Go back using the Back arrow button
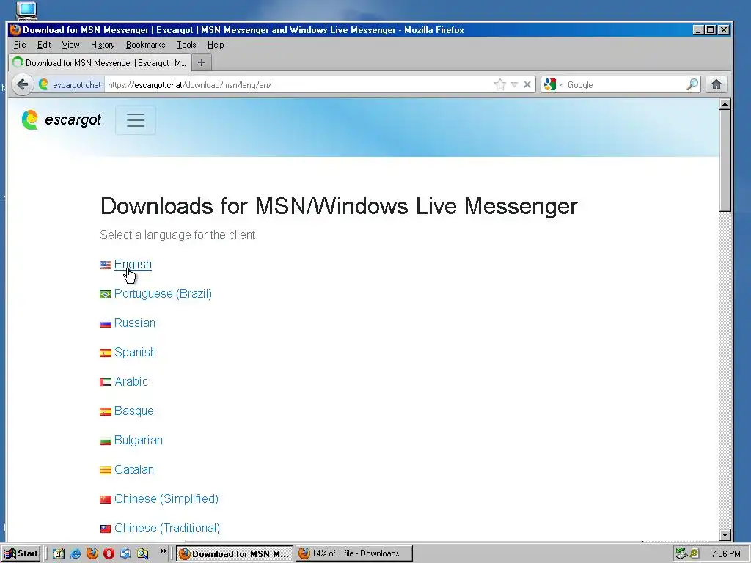Viewport: 751px width, 563px height. point(23,85)
